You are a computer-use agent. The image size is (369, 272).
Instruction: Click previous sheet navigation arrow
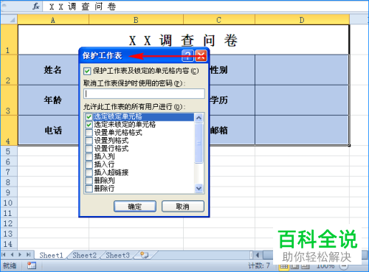coord(12,255)
